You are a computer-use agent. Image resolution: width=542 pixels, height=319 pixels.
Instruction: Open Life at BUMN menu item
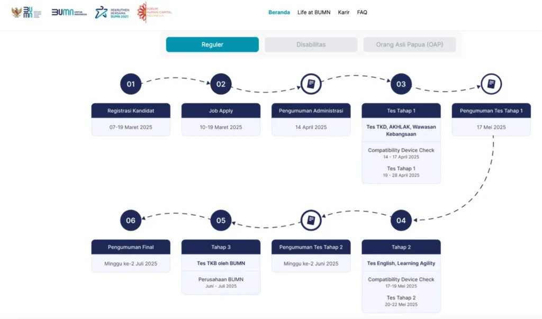click(314, 13)
